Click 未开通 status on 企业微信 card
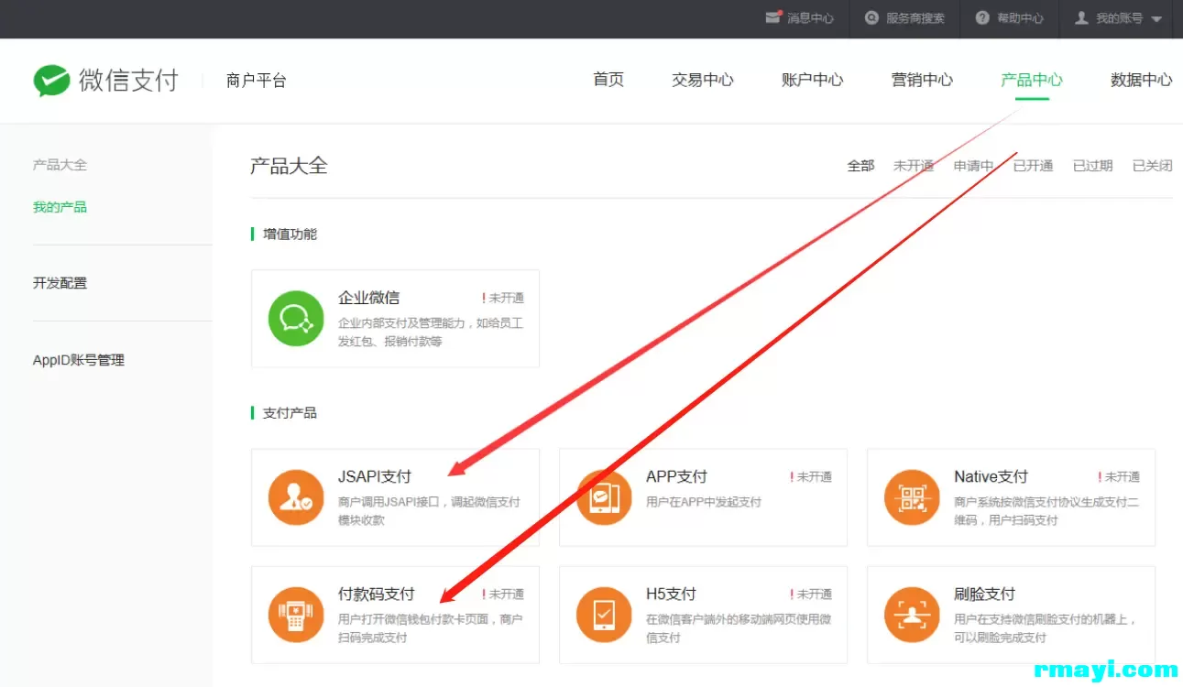1183x687 pixels. coord(503,298)
